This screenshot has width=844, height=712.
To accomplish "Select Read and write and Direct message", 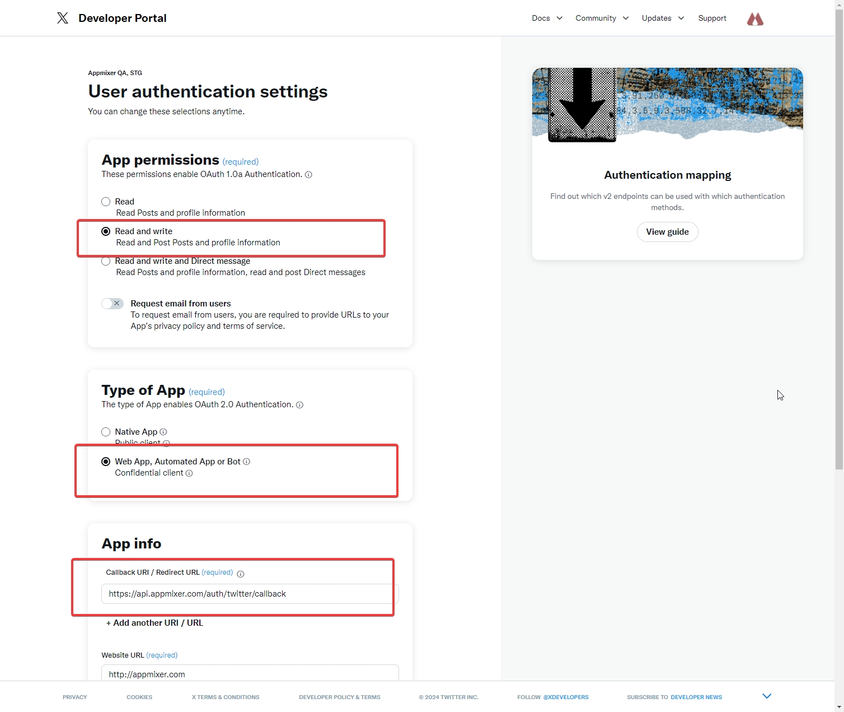I will pos(106,261).
